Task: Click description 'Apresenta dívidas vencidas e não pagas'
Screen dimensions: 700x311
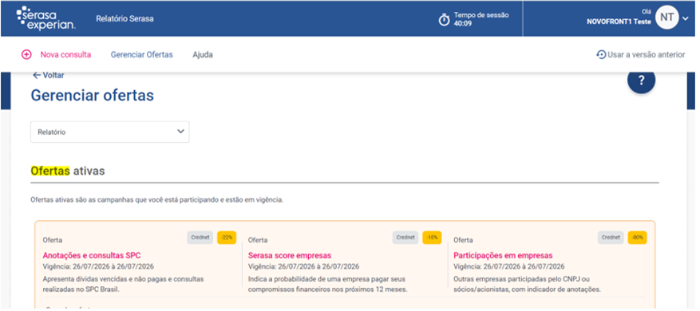Action: (123, 284)
